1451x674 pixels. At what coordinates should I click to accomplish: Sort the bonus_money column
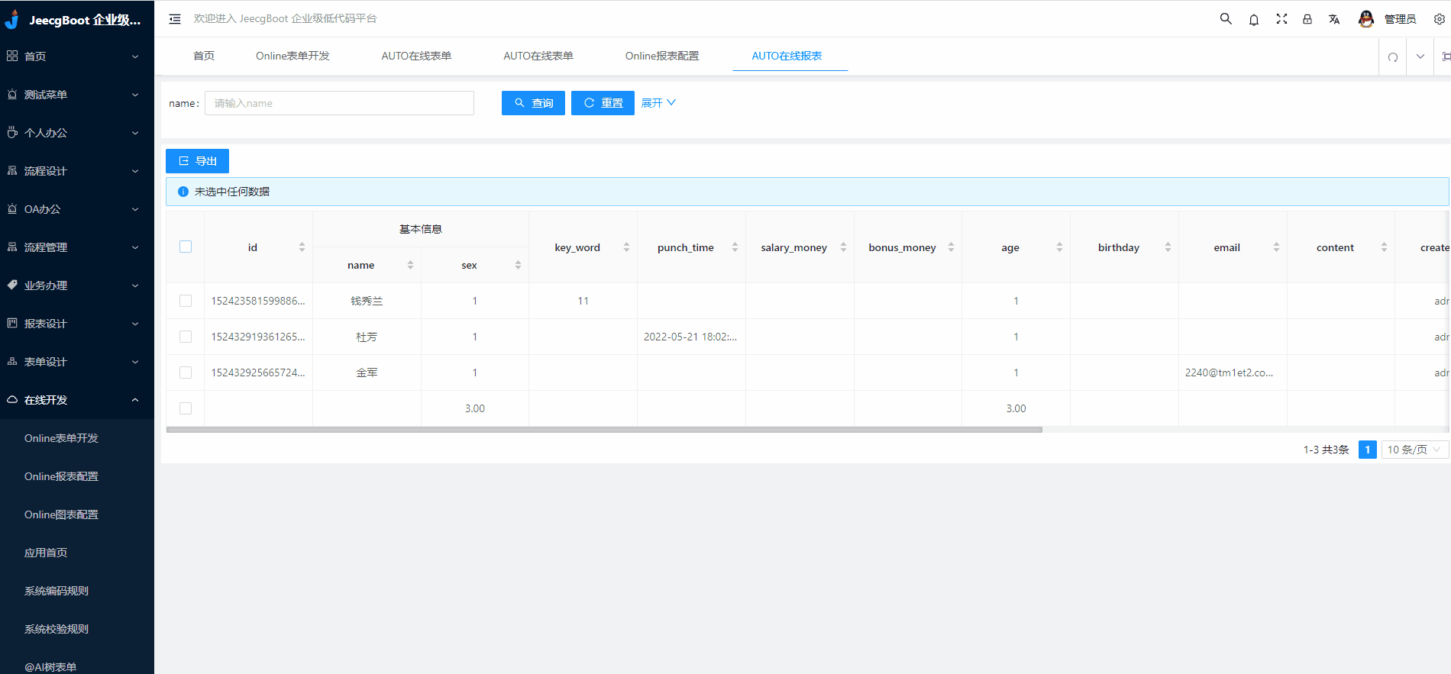tap(951, 247)
